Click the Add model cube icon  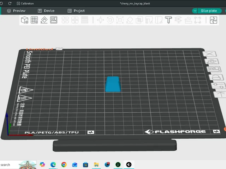(x=25, y=20)
